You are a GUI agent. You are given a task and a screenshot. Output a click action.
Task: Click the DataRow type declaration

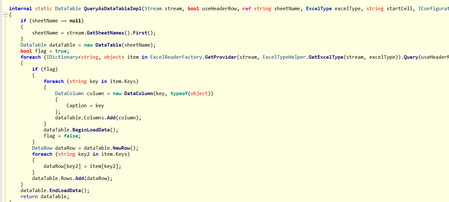[x=42, y=148]
